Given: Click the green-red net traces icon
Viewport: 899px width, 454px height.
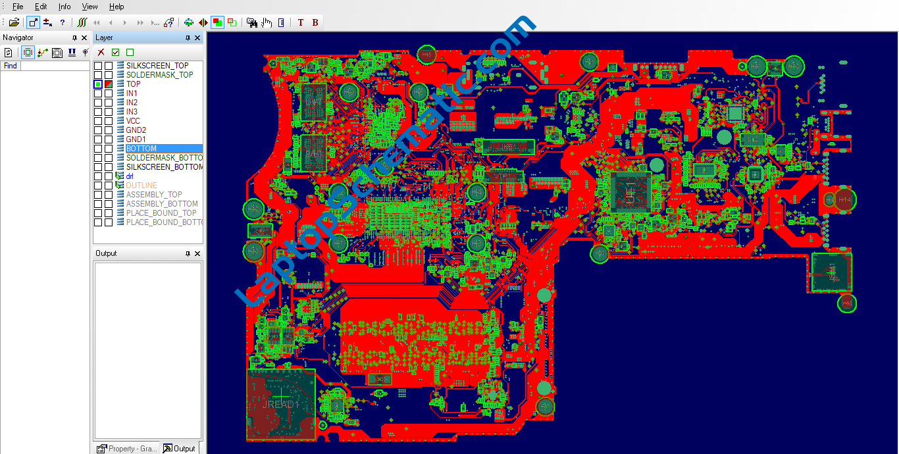Looking at the screenshot, I should click(x=82, y=22).
